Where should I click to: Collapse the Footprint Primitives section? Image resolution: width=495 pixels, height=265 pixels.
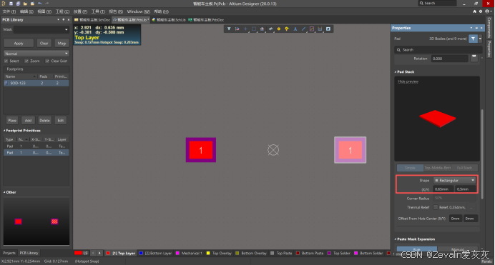point(4,131)
